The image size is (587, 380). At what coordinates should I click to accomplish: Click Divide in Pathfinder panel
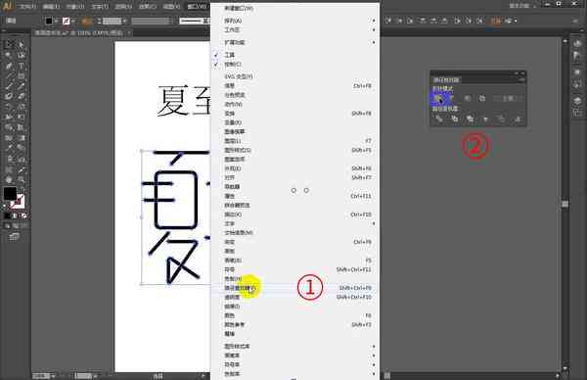[438, 119]
